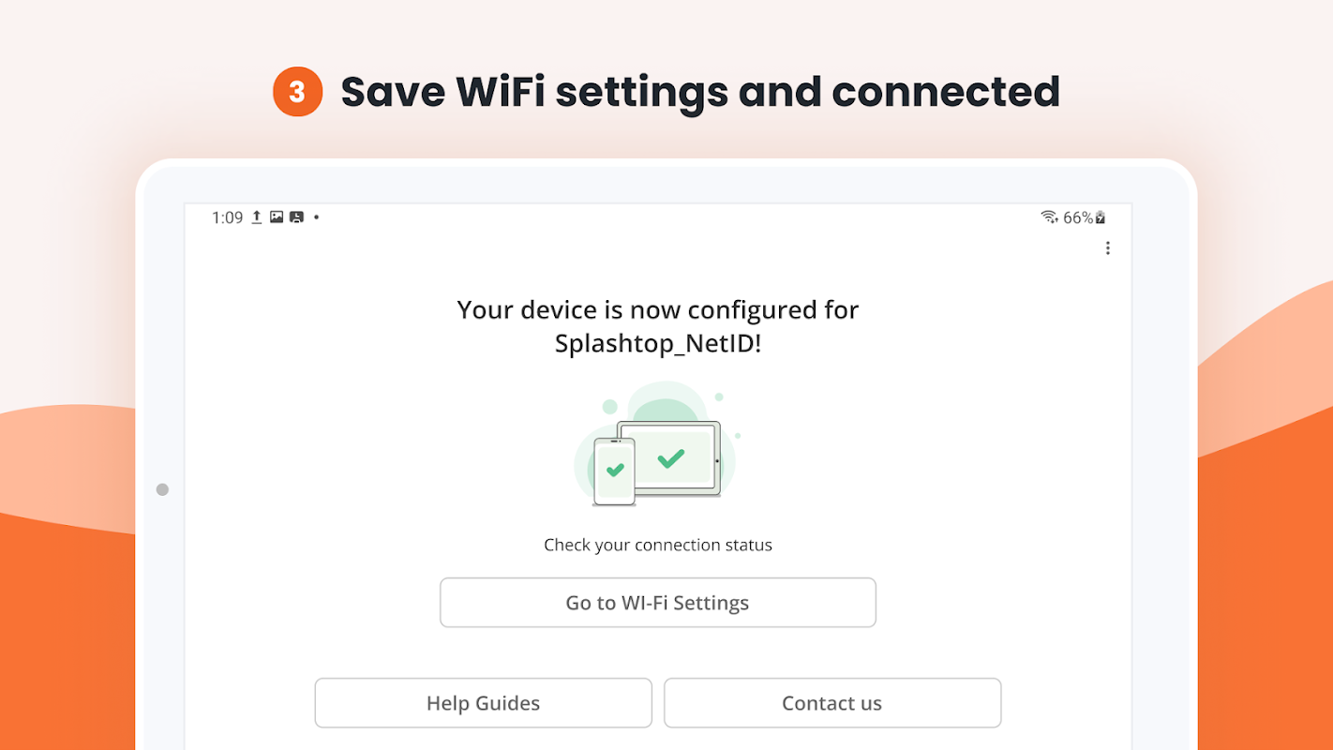Viewport: 1333px width, 750px height.
Task: Click the 'Save WiFi settings and connected' heading
Action: (699, 92)
